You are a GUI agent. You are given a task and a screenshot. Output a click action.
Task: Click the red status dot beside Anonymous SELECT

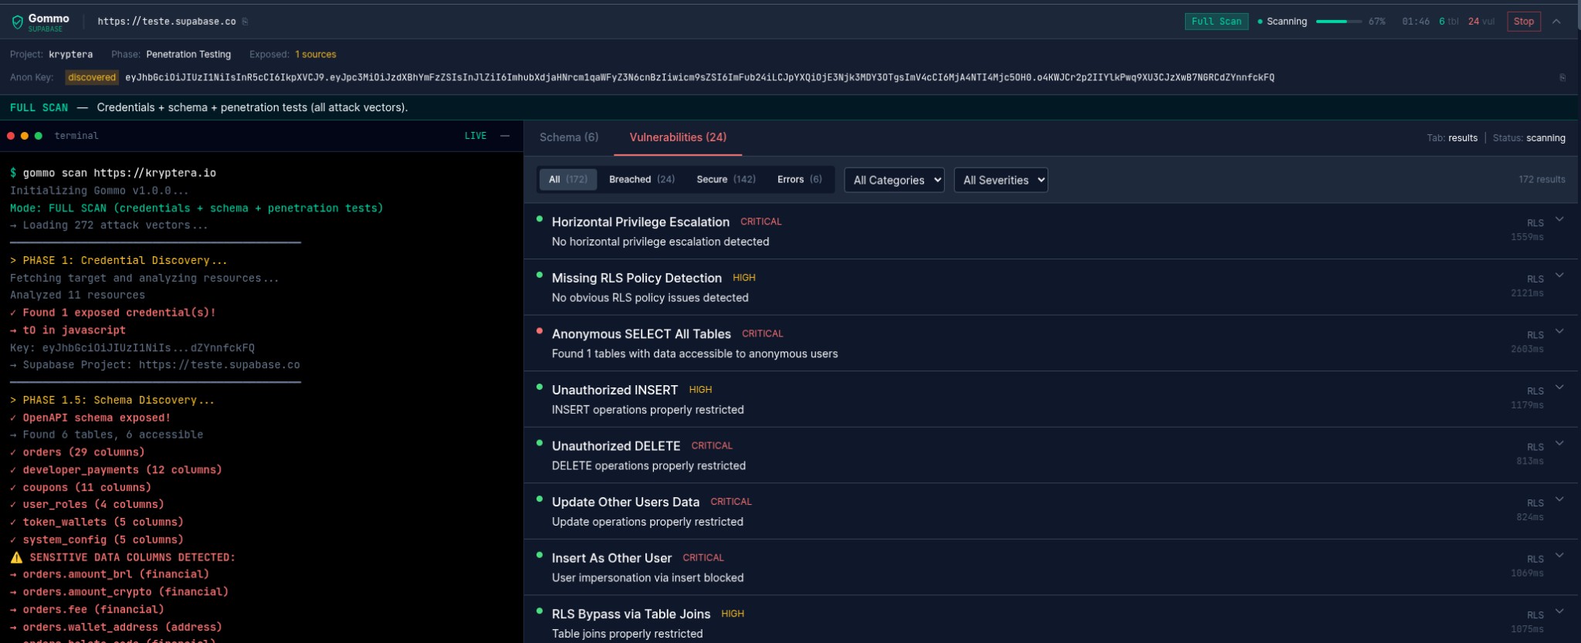coord(540,330)
